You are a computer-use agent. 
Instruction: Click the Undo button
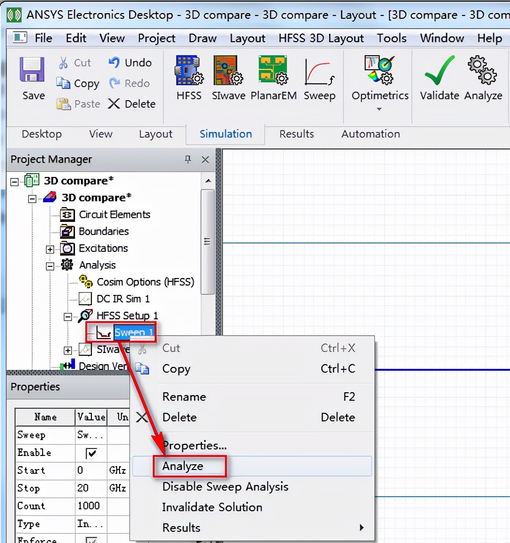(x=130, y=63)
